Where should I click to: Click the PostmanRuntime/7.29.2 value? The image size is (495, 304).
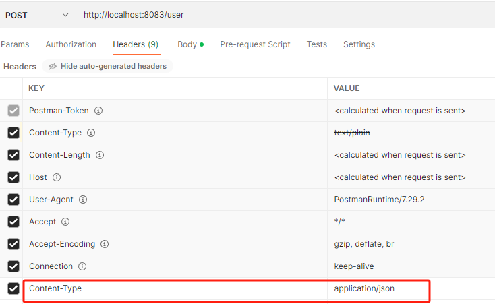click(379, 200)
